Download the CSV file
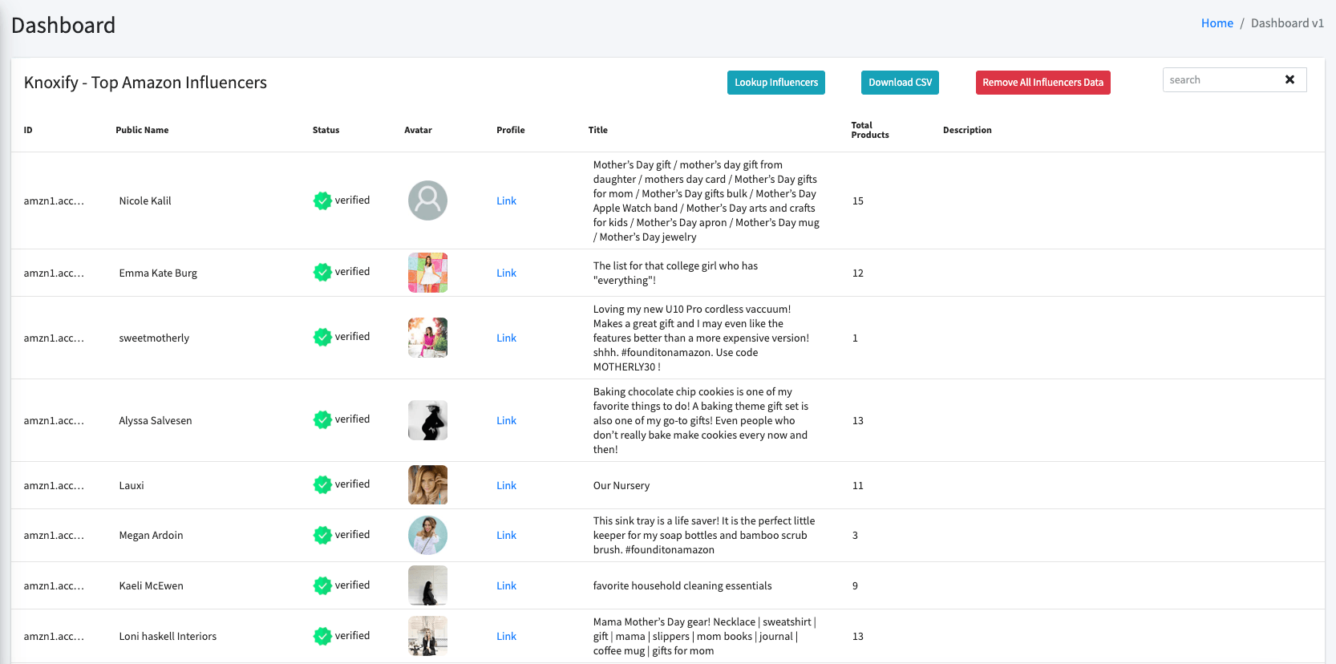The width and height of the screenshot is (1336, 664). [x=900, y=83]
